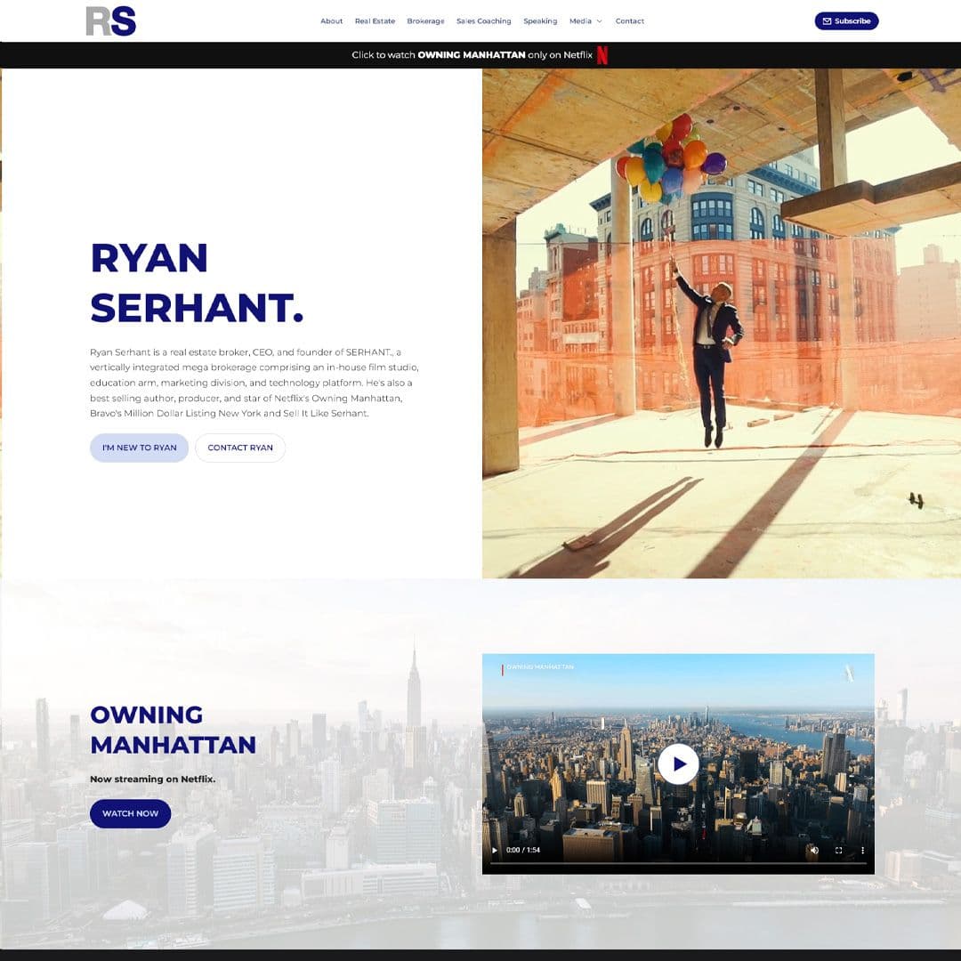Open the video's three-dot options menu
Screen dimensions: 961x961
[x=862, y=850]
